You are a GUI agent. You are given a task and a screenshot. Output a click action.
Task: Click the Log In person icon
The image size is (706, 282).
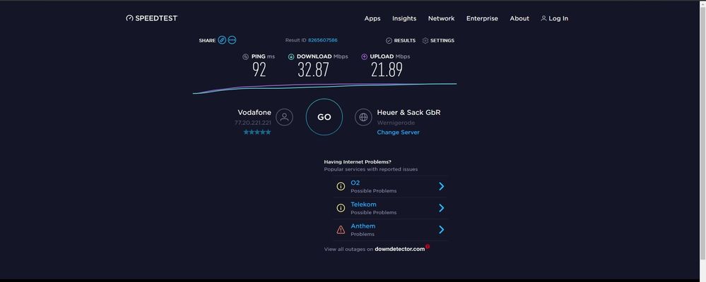point(543,18)
